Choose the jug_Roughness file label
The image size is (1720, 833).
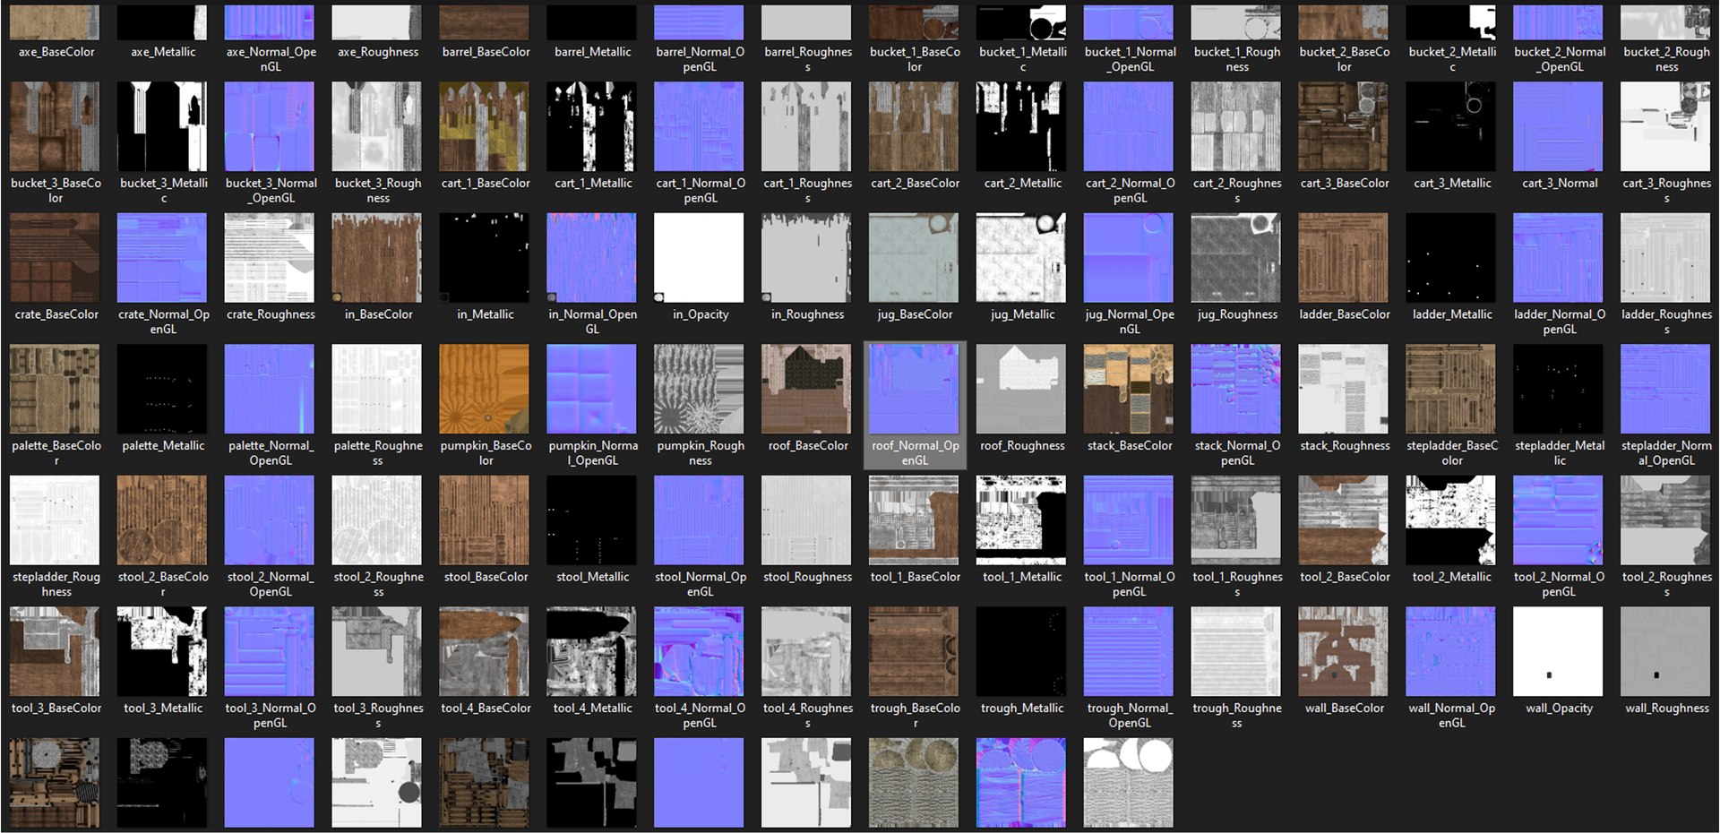pyautogui.click(x=1237, y=314)
